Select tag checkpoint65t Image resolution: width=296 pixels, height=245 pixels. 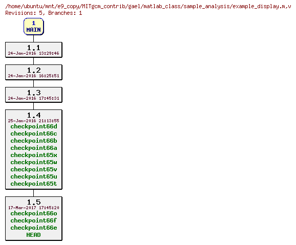34,184
